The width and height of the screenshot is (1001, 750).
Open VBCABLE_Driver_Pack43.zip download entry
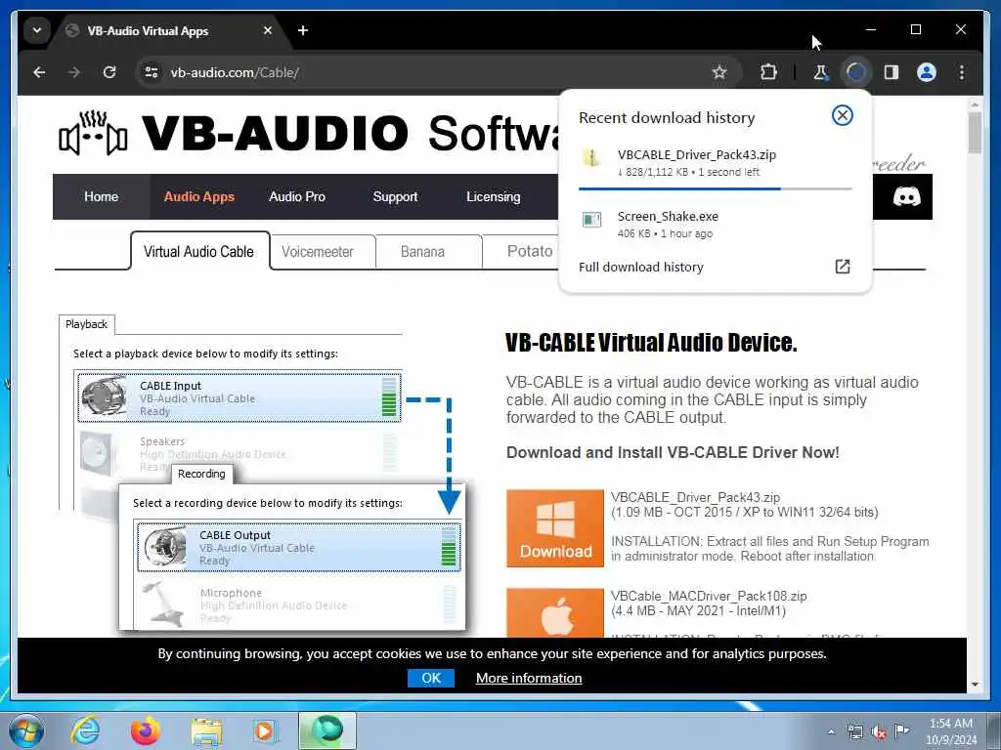[x=715, y=163]
